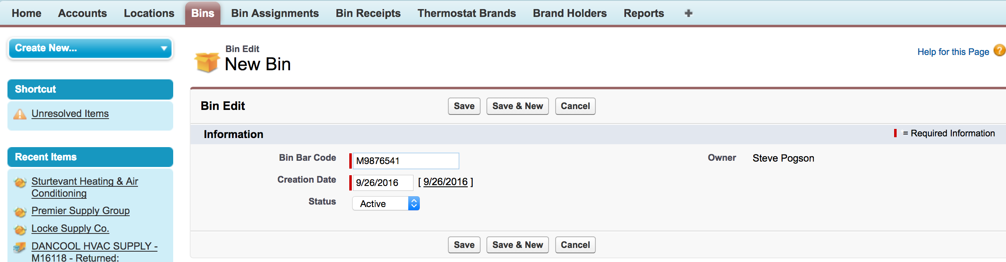Screen dimensions: 1006x262
Task: Click the Sturtevant Heating account icon
Action: tap(19, 182)
